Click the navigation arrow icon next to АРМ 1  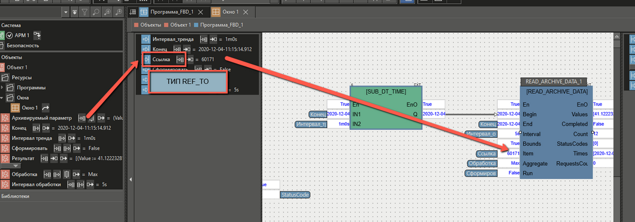coord(37,35)
